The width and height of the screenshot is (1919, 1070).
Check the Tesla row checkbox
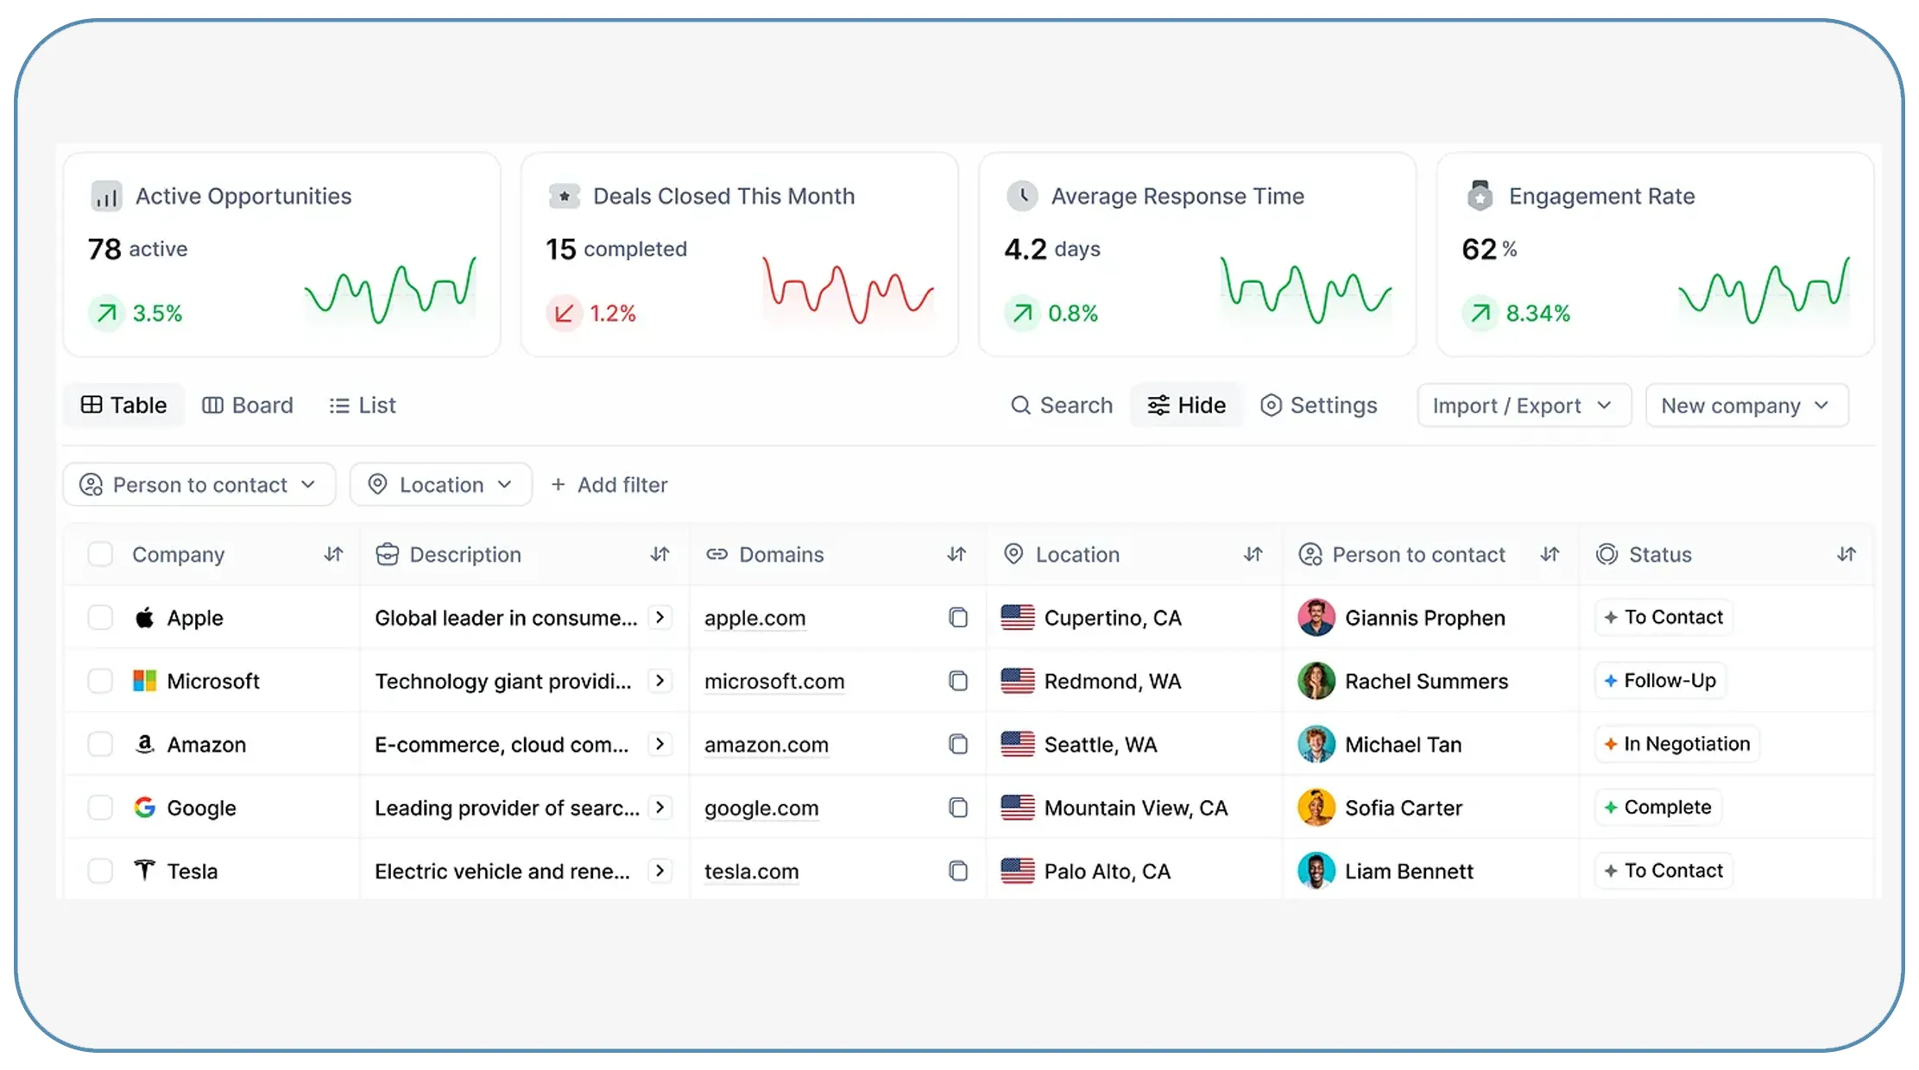pyautogui.click(x=100, y=871)
